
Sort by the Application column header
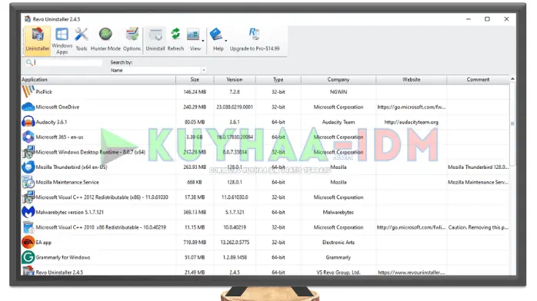[x=98, y=79]
